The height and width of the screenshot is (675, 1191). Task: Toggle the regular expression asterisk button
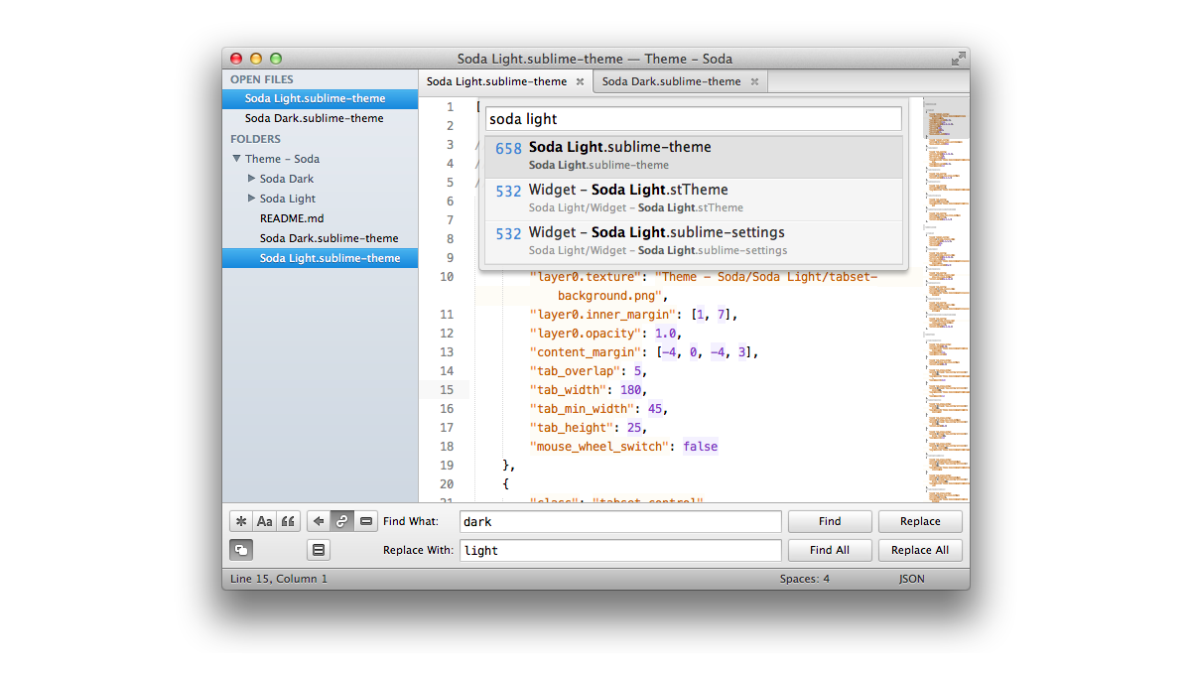point(240,521)
